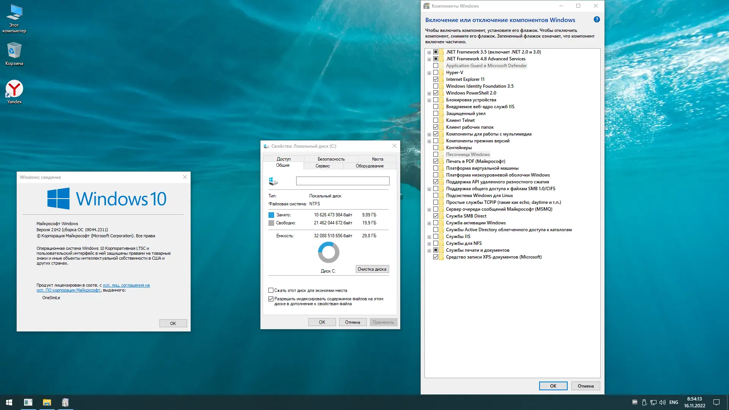Open the Recycle Bin (Корзина) icon
Viewport: 729px width, 410px height.
[x=14, y=51]
